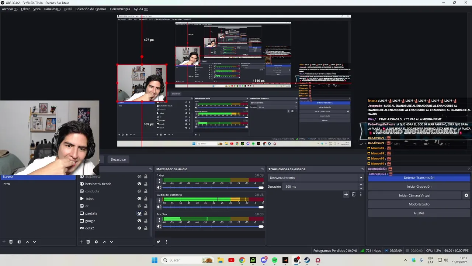Remove scene transition with trash icon
Image resolution: width=472 pixels, height=266 pixels.
coord(354,194)
